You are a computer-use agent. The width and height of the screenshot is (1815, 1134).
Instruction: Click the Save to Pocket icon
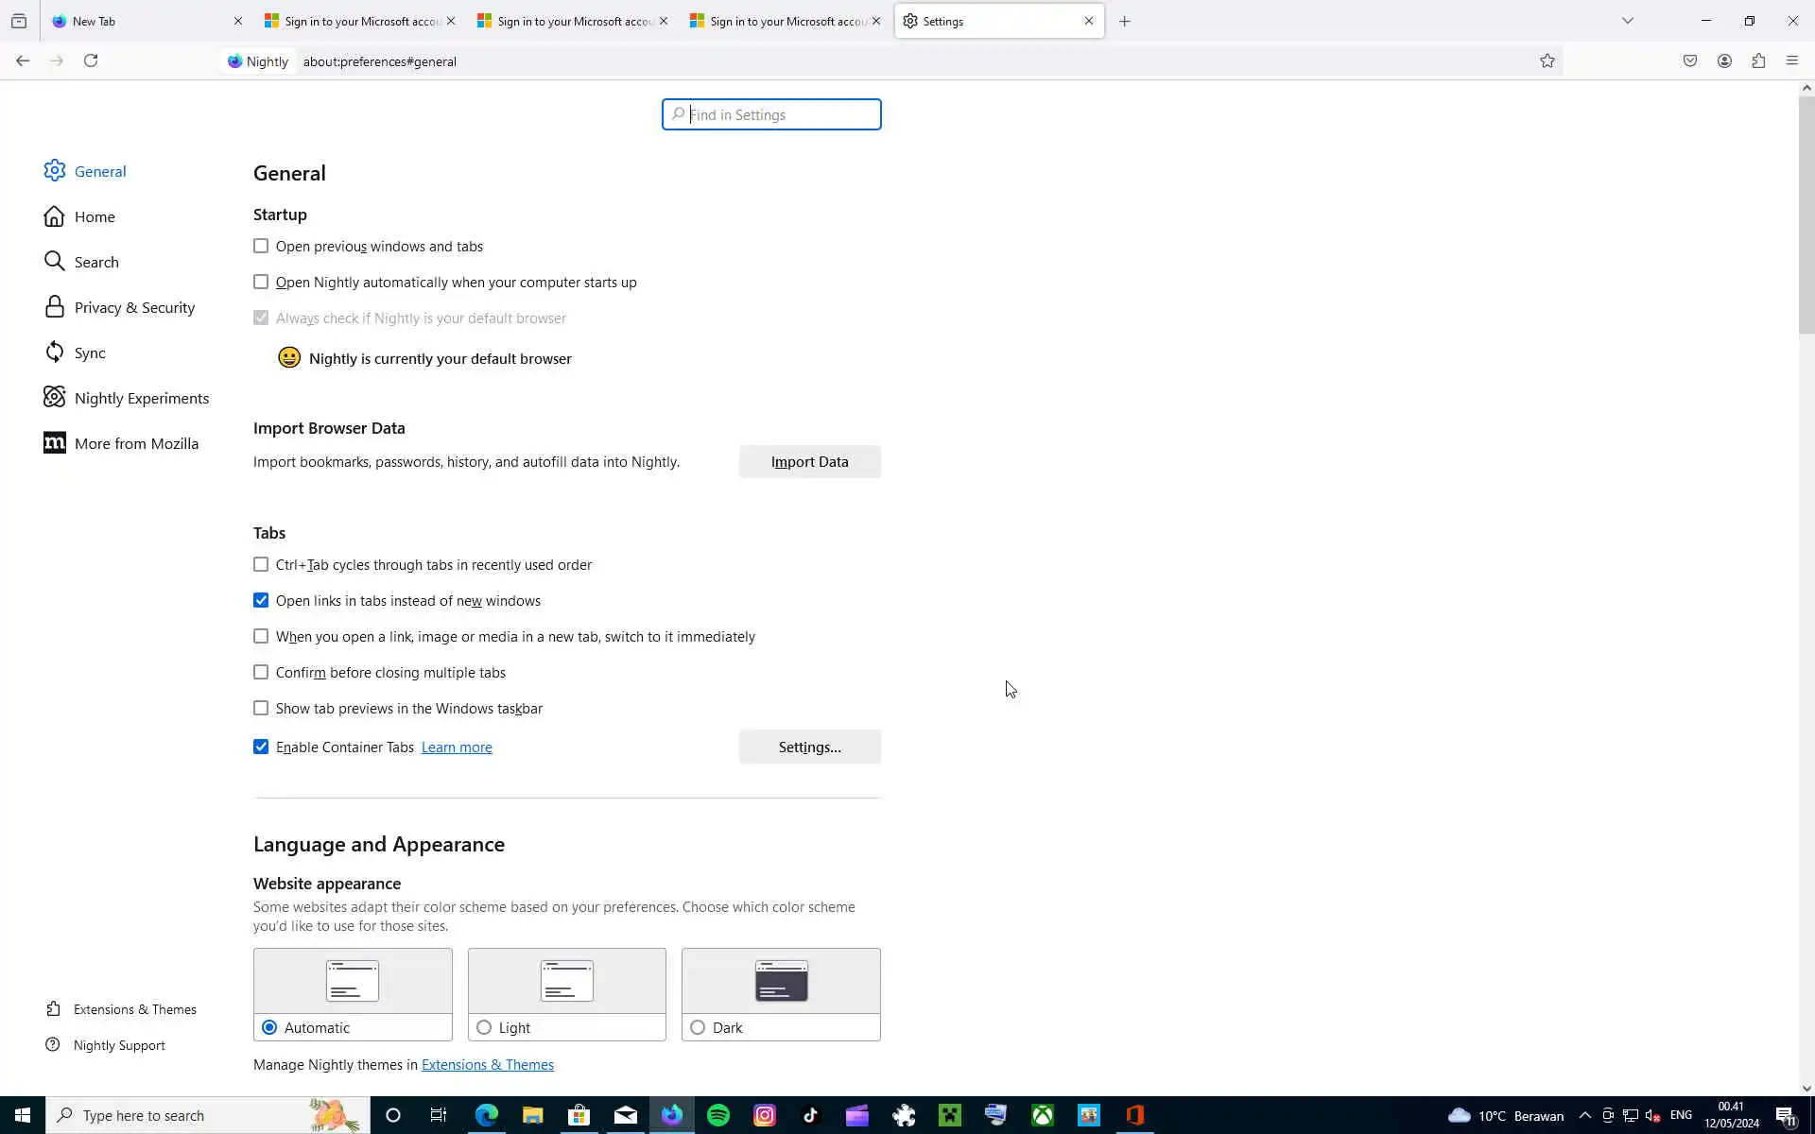pyautogui.click(x=1690, y=61)
